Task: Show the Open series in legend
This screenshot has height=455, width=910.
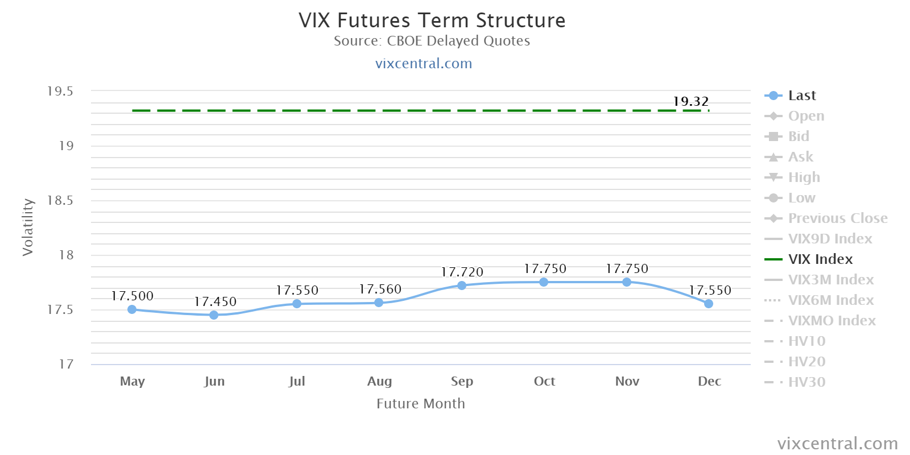Action: [x=805, y=116]
